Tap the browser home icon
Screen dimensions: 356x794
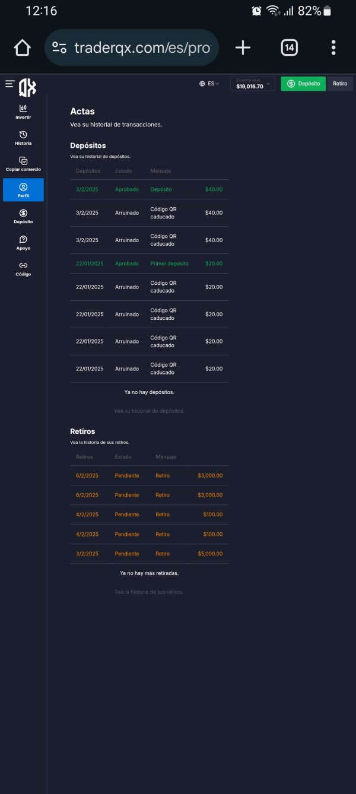pos(22,47)
